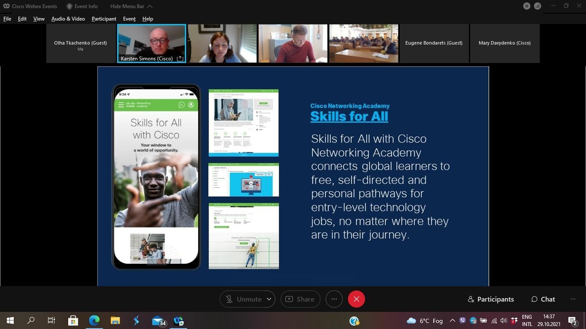
Task: Select the video tile of man in red sweater
Action: [293, 43]
